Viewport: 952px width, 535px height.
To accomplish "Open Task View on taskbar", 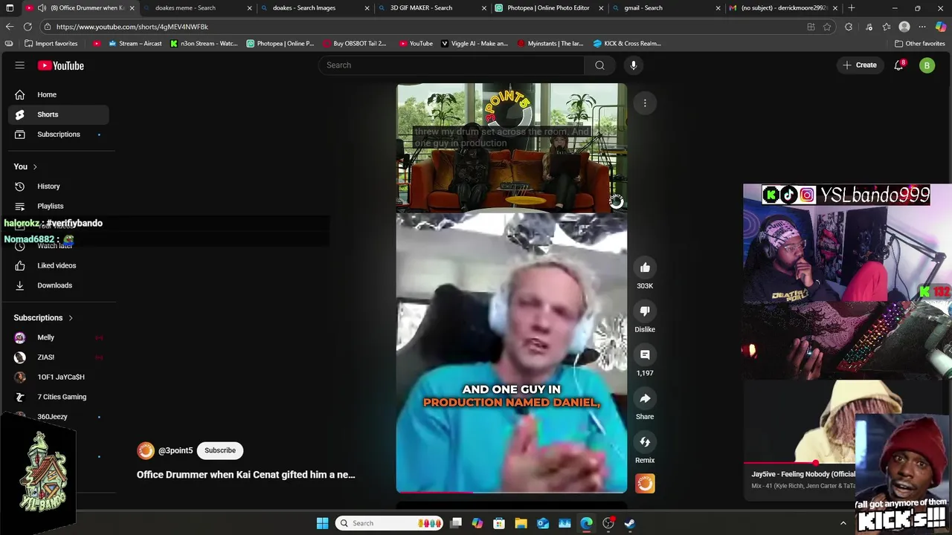I will (x=456, y=523).
